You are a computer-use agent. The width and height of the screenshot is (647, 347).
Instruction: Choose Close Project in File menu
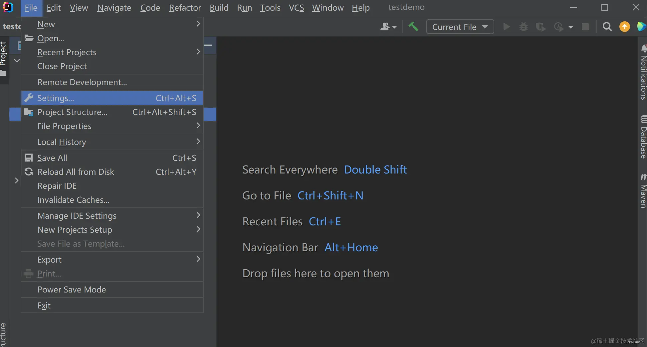(112, 66)
